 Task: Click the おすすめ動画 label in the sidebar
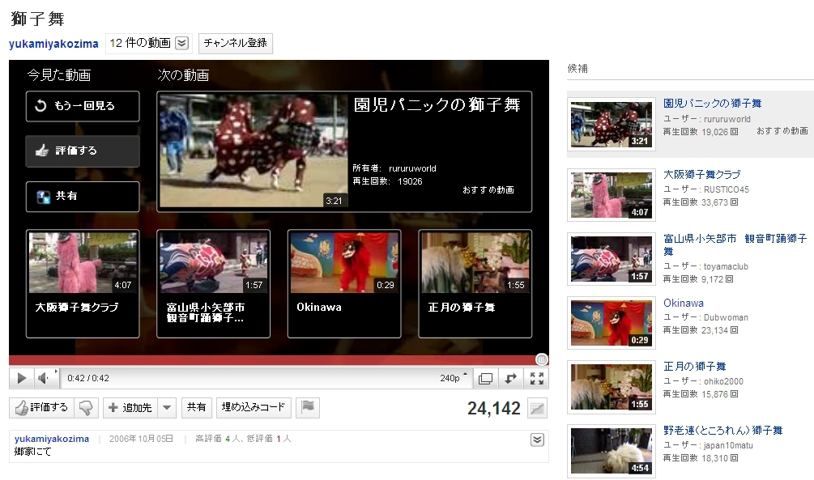pos(782,131)
